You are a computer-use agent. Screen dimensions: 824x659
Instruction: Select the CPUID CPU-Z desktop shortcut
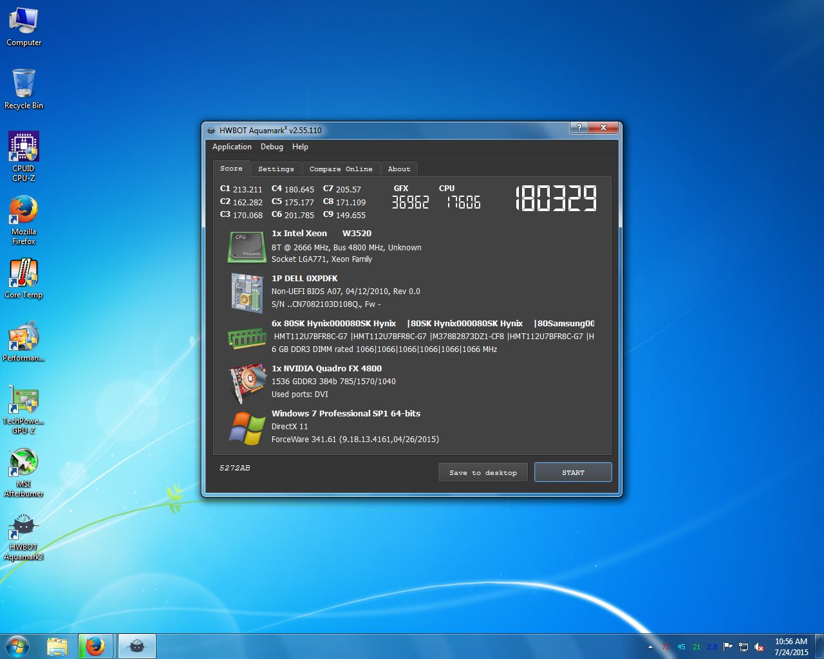[x=24, y=156]
